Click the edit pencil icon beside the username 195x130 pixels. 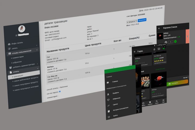coord(16,35)
